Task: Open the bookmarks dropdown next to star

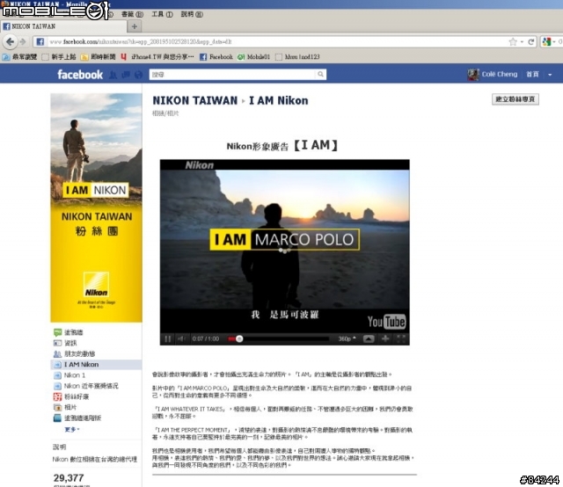Action: pyautogui.click(x=522, y=42)
